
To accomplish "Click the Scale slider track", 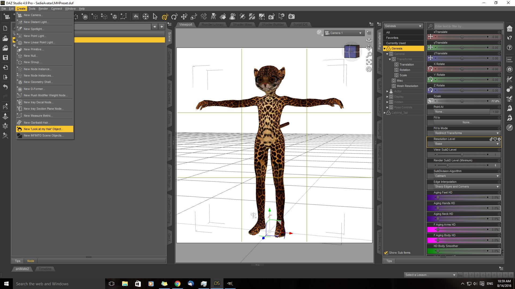I will tap(461, 101).
